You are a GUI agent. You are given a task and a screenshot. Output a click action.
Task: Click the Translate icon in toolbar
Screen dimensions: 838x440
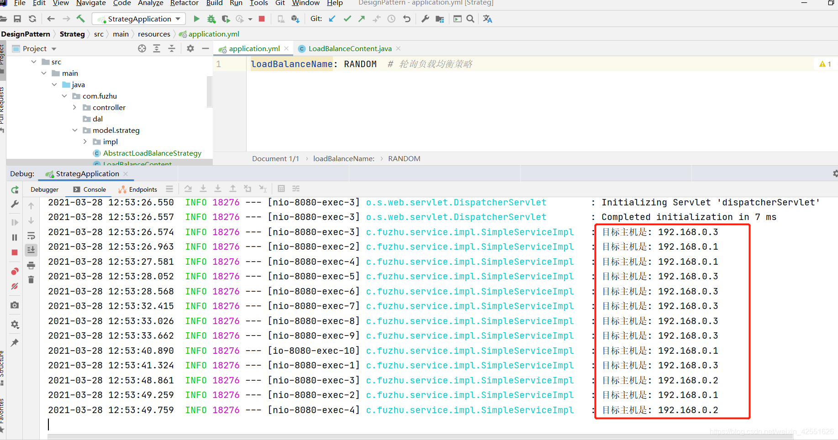488,19
